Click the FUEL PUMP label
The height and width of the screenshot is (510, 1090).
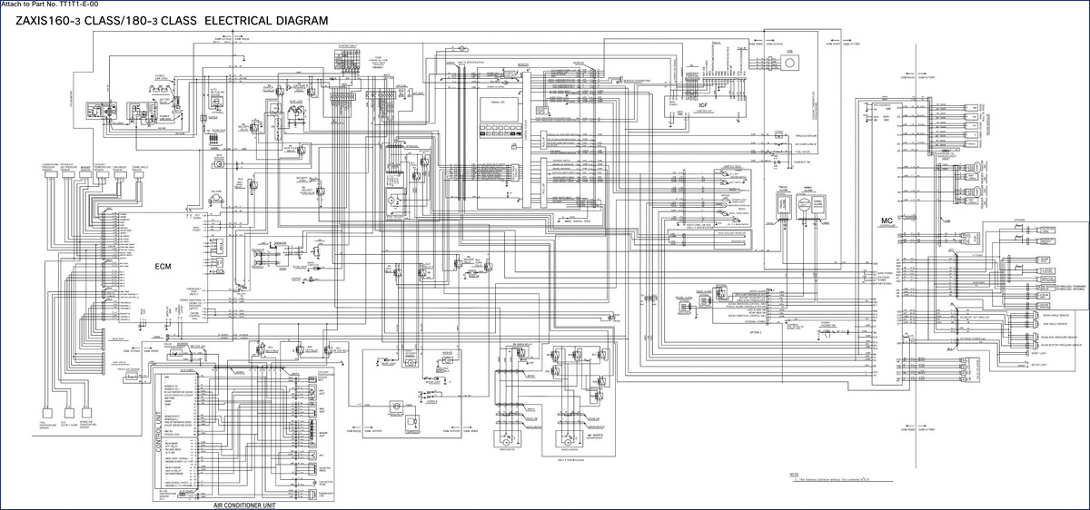216,191
